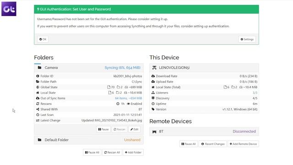
Task: Collapse the LENOVOLEGION5i device panel
Action: (204, 68)
